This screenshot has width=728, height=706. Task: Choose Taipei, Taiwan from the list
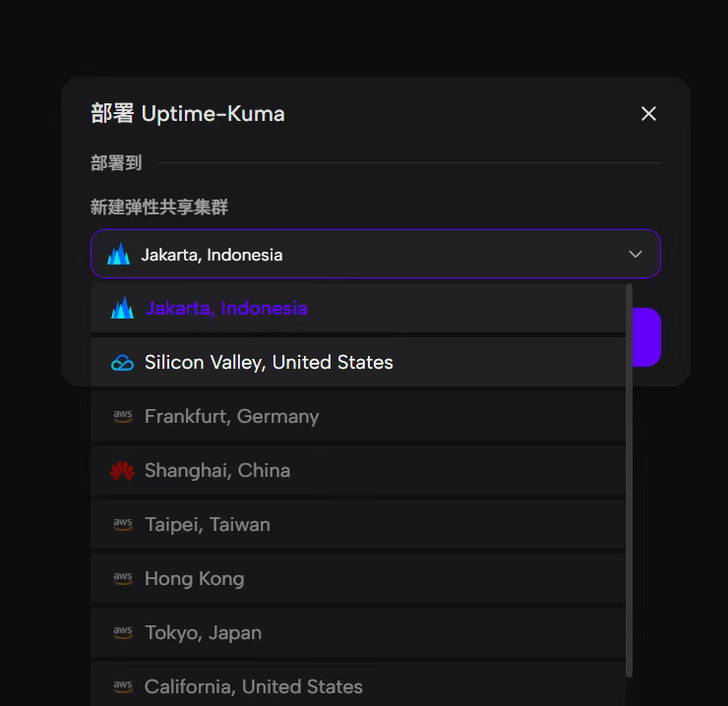[208, 525]
